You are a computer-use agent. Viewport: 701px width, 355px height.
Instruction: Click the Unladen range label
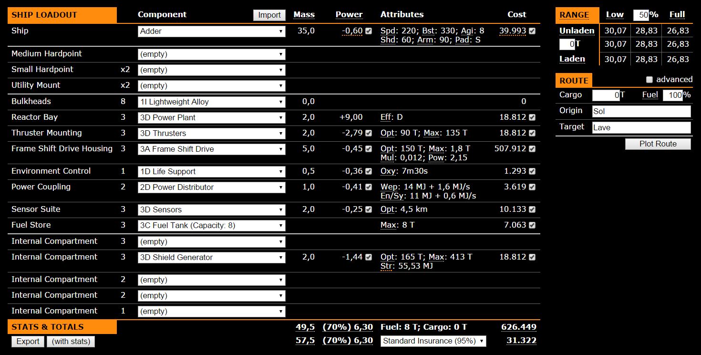(x=577, y=31)
